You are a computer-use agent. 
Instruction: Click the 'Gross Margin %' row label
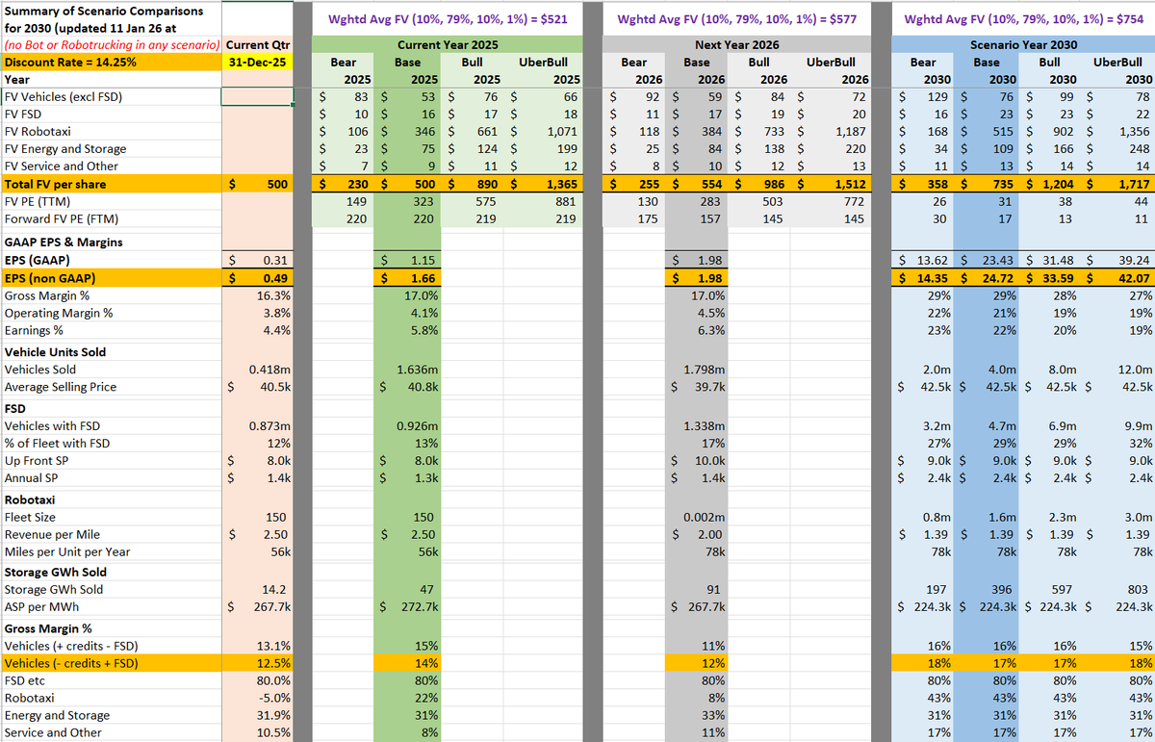point(46,295)
